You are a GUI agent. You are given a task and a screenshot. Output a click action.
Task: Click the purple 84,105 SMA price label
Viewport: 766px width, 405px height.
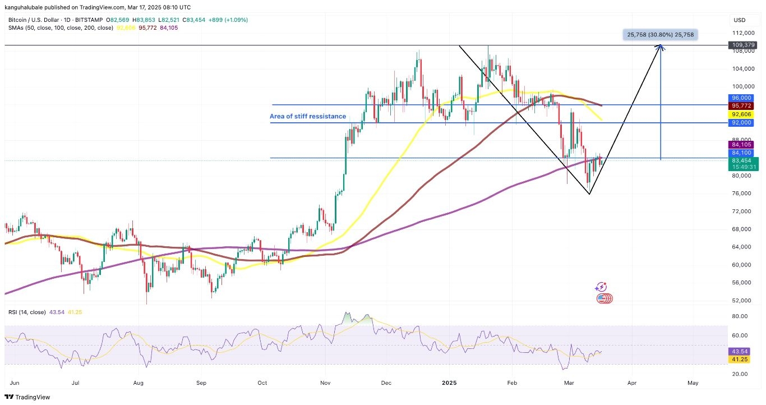click(x=743, y=144)
